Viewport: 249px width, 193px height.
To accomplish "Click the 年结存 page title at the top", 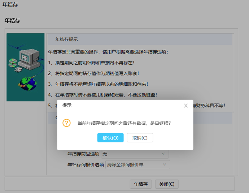I will click(10, 5).
